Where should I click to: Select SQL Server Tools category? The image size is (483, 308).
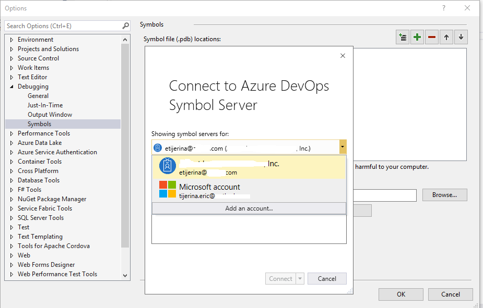point(41,218)
